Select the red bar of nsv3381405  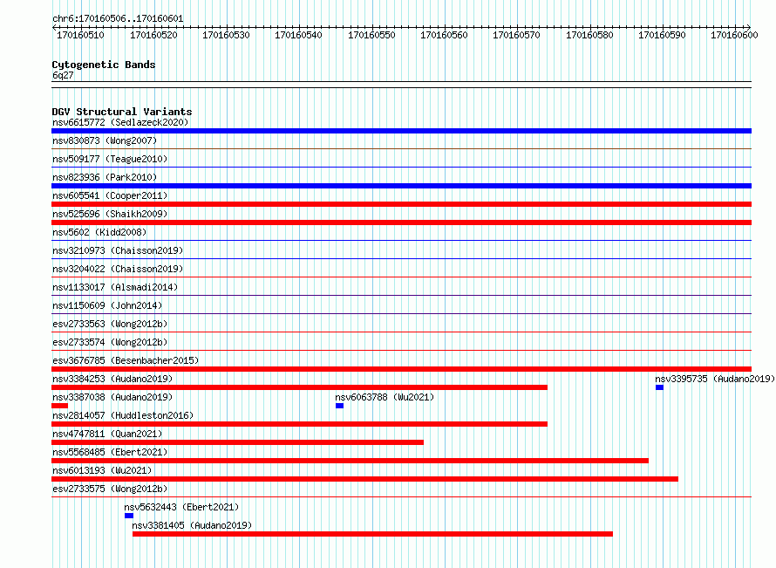[x=372, y=534]
